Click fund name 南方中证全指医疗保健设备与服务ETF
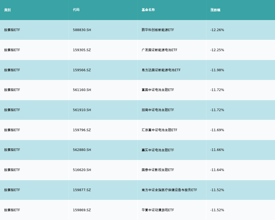 169,190
